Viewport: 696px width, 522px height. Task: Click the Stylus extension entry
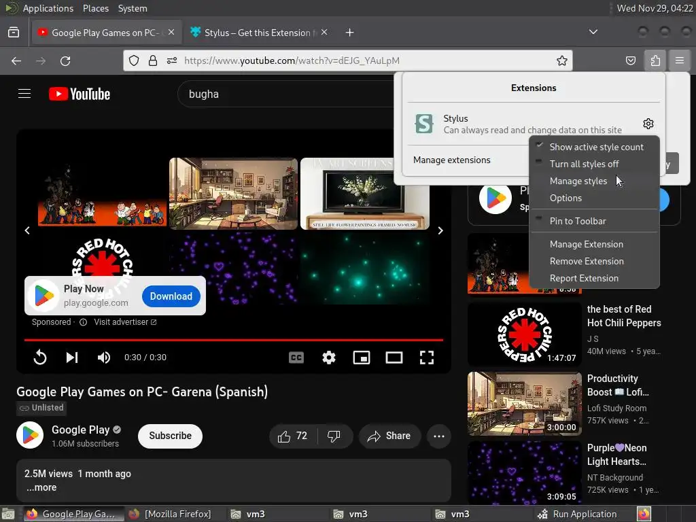[521, 124]
